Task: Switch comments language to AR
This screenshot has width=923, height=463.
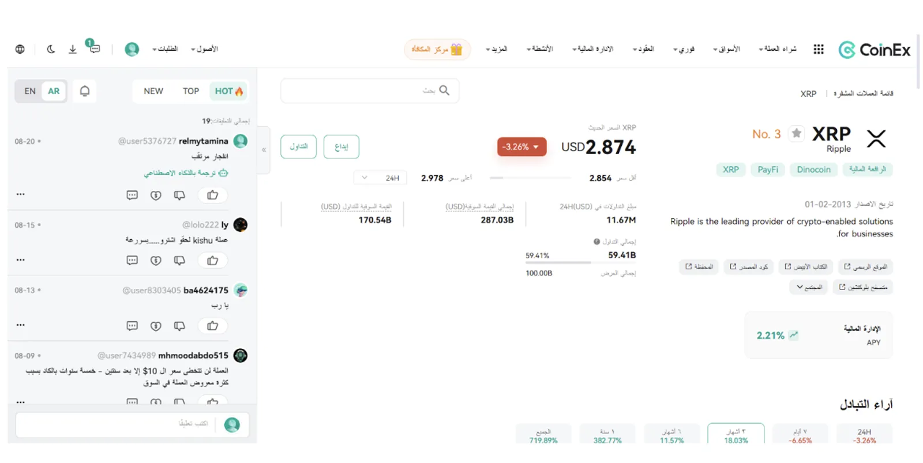Action: (x=54, y=91)
